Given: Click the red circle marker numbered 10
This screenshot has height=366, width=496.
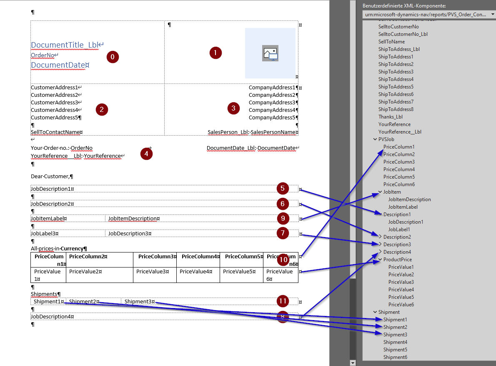Looking at the screenshot, I should tap(283, 260).
